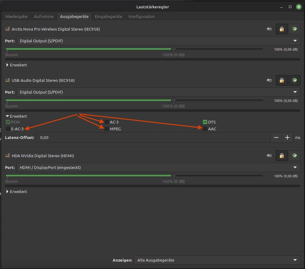Set Arctis Nova Pro Wireless as fallback

click(x=294, y=29)
